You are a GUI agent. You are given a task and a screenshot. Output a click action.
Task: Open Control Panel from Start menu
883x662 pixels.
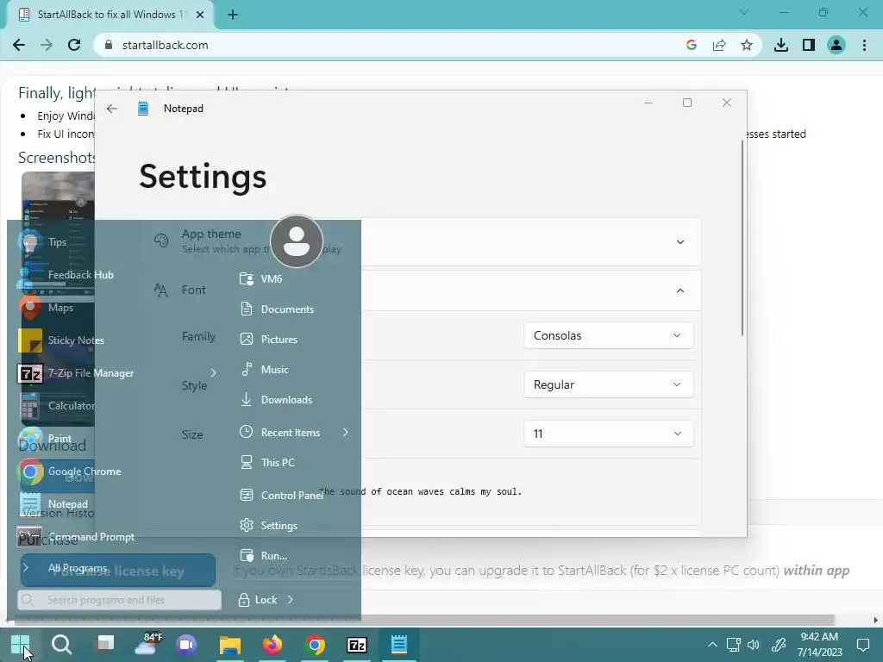tap(291, 496)
